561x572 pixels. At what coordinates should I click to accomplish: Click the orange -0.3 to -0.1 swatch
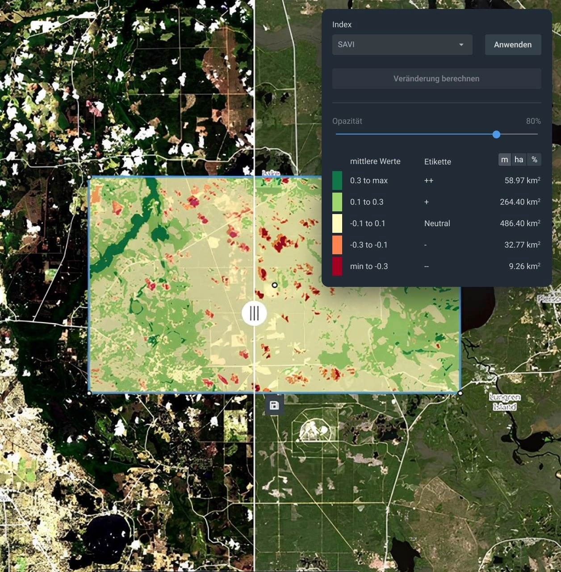pos(337,245)
